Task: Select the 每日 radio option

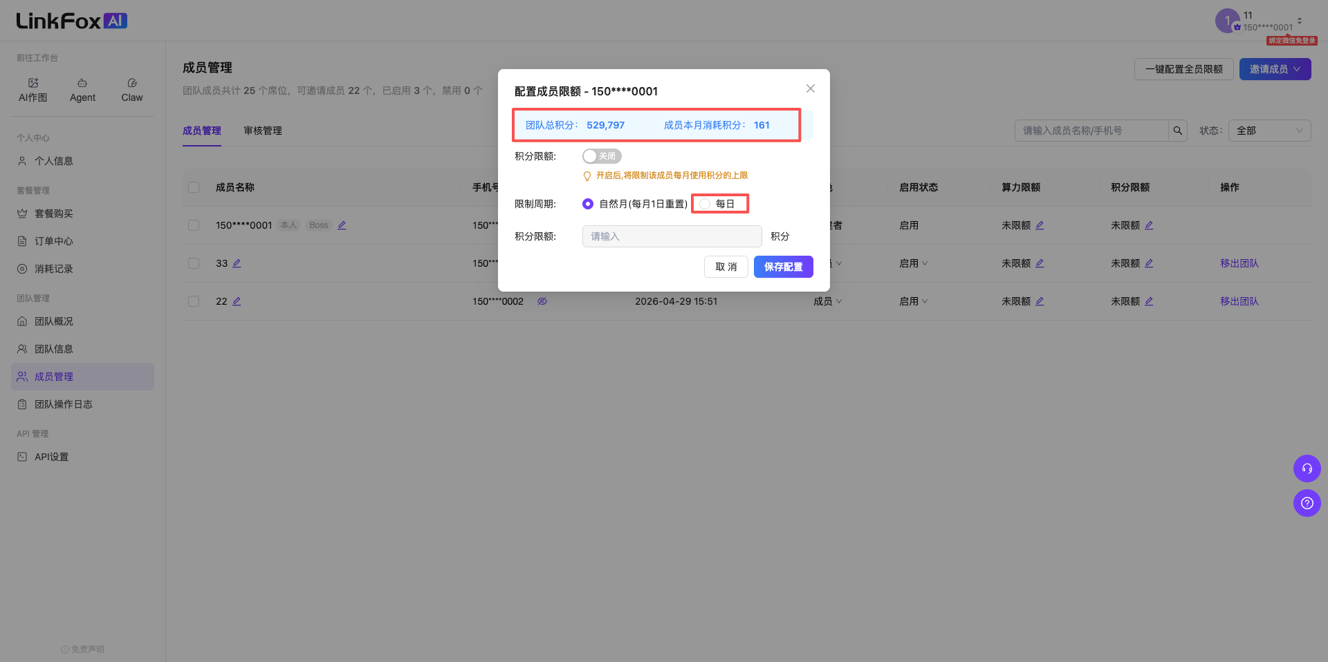Action: (x=717, y=204)
